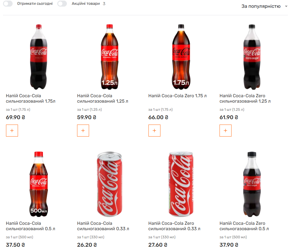Screen dimensions: 302x250
Task: Add Coca-Cola 1,25 л with plus icon
Action: pos(83,131)
